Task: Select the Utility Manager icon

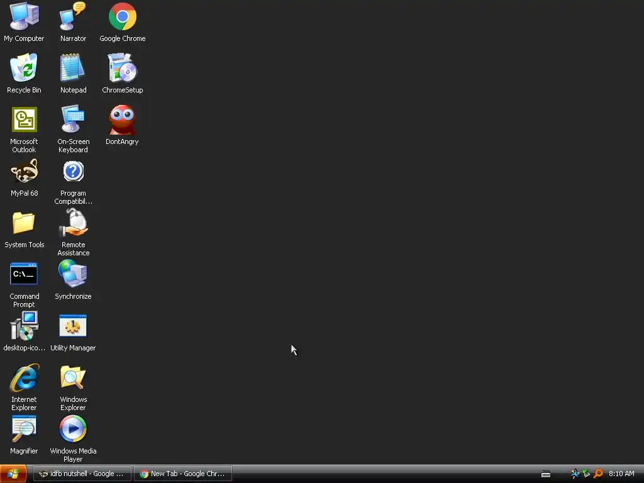Action: coord(73,326)
